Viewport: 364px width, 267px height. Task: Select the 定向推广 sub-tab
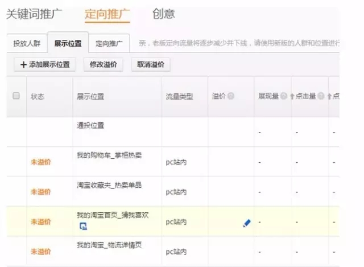click(x=109, y=43)
